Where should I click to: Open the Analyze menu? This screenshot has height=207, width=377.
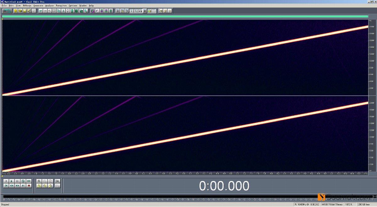(x=49, y=6)
